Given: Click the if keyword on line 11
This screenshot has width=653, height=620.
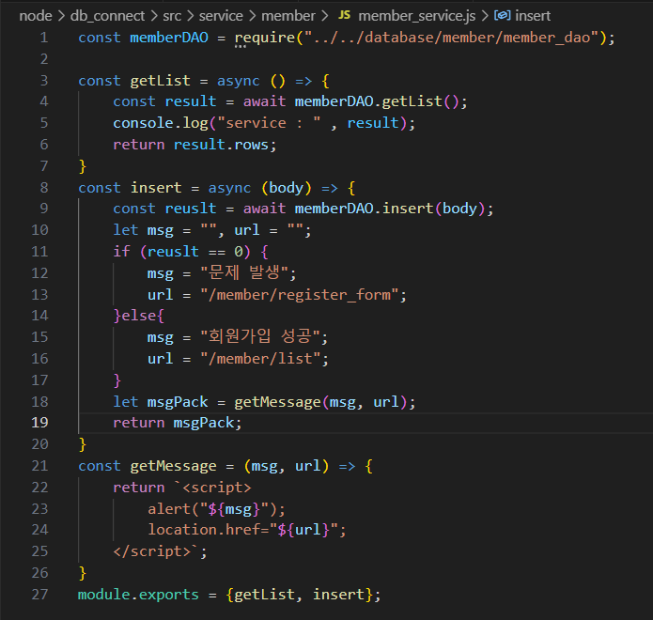Looking at the screenshot, I should [121, 252].
